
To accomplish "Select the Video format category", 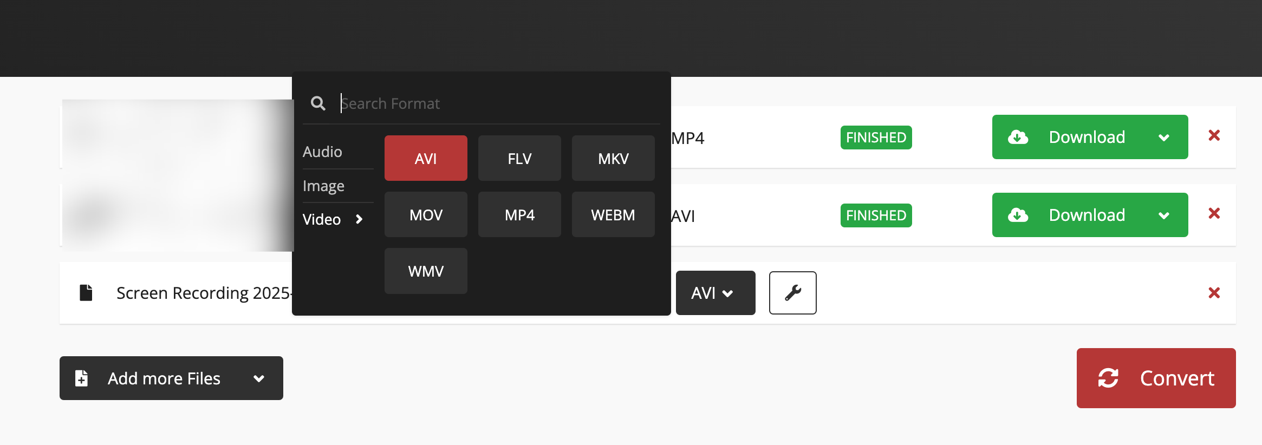I will pos(322,219).
